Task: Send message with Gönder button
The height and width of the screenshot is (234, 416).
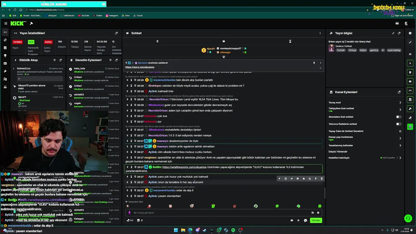Action: (x=316, y=220)
